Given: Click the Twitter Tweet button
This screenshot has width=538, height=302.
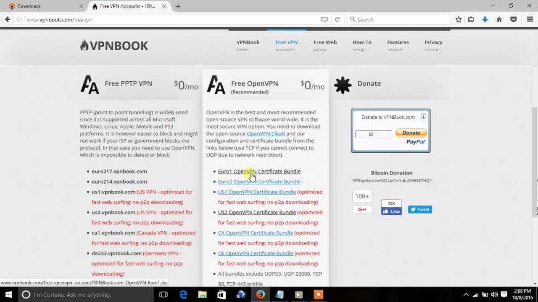Looking at the screenshot, I should [x=420, y=209].
